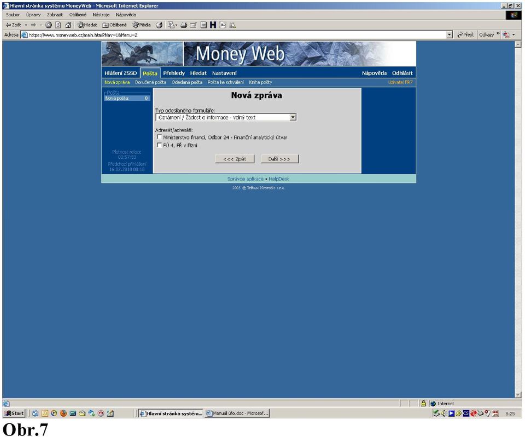525x437 pixels.
Task: Click the page scrollbar up arrow
Action: pos(518,44)
